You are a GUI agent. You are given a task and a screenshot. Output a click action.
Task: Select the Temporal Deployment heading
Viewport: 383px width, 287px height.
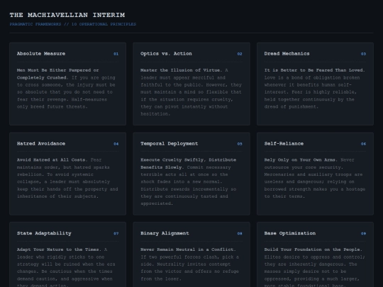pos(169,143)
